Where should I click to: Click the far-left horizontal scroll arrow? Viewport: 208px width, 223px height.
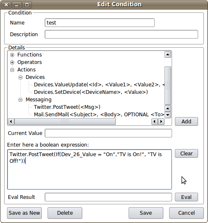(11, 122)
